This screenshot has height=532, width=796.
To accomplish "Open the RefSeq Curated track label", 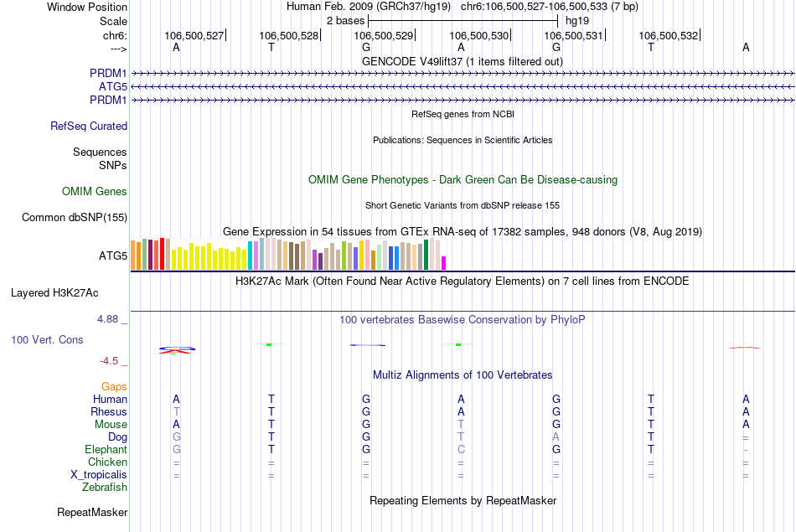I will pyautogui.click(x=89, y=126).
